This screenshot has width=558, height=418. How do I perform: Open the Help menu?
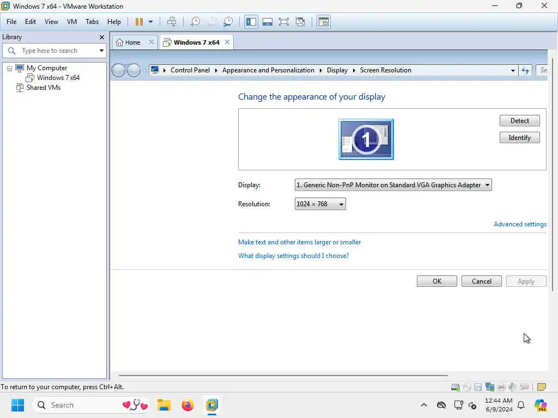point(114,22)
